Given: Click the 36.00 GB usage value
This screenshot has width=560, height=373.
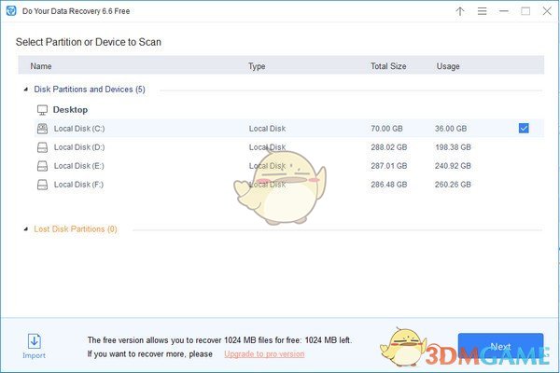Looking at the screenshot, I should tap(451, 129).
